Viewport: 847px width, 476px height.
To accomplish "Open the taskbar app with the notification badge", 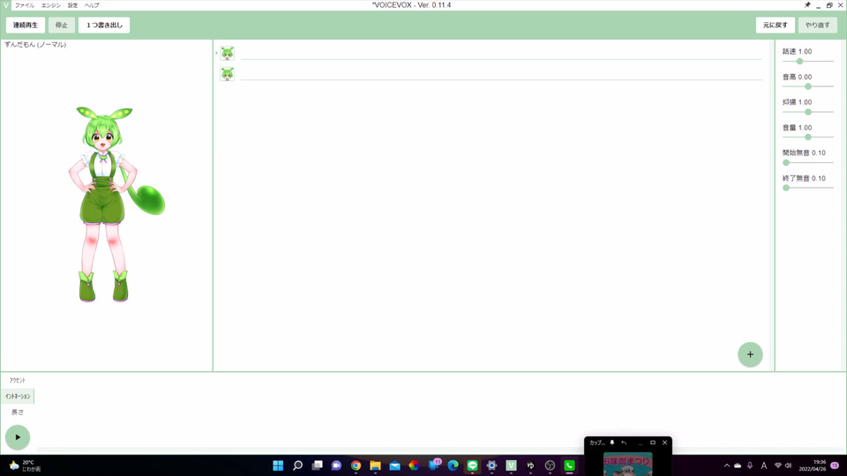I will coord(434,465).
